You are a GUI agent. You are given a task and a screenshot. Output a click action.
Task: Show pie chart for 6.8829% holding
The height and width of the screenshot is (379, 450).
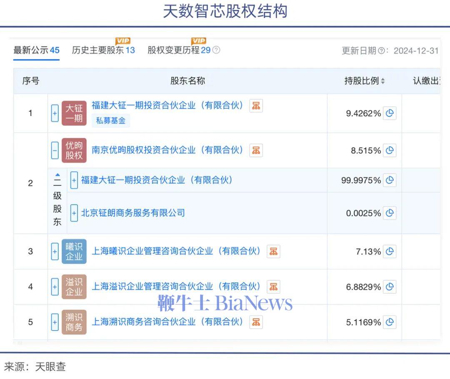point(390,287)
